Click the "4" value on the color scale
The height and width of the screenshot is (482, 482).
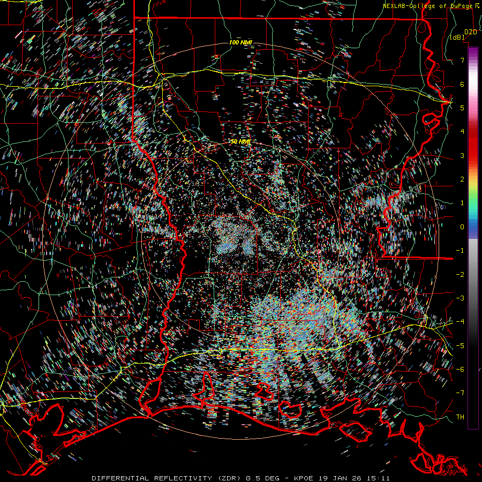pos(462,132)
